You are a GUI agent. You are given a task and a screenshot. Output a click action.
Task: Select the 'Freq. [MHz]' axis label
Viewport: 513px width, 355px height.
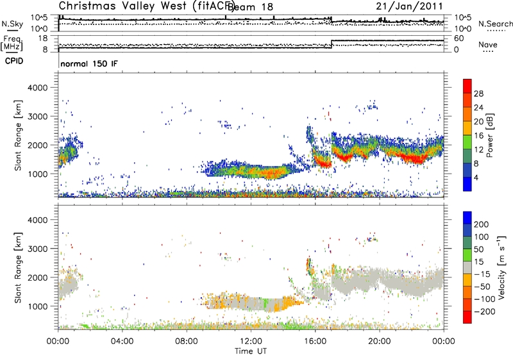coord(12,43)
